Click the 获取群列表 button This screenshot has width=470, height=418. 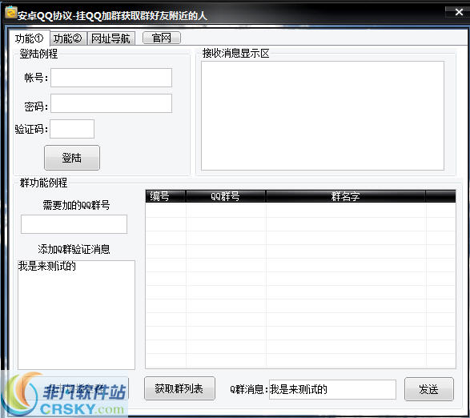(179, 388)
